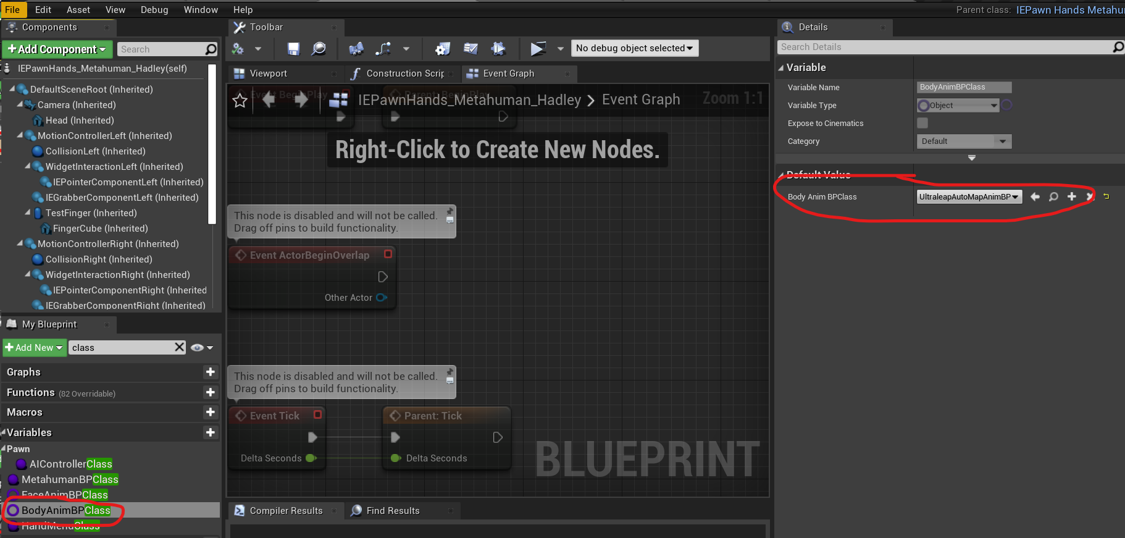Start Simulation using the toolbar icon
1125x538 pixels.
click(498, 48)
